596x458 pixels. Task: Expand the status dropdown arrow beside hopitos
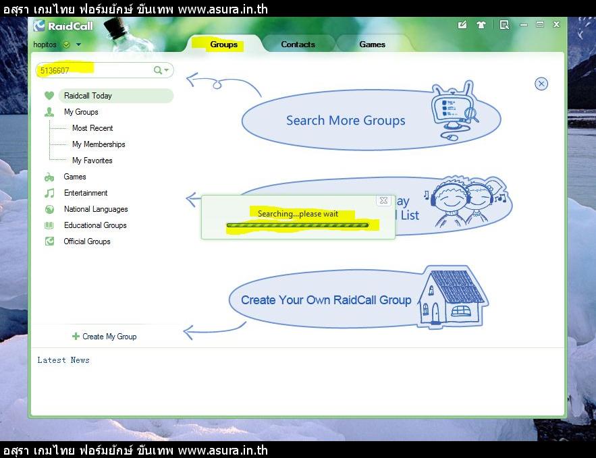(x=79, y=45)
